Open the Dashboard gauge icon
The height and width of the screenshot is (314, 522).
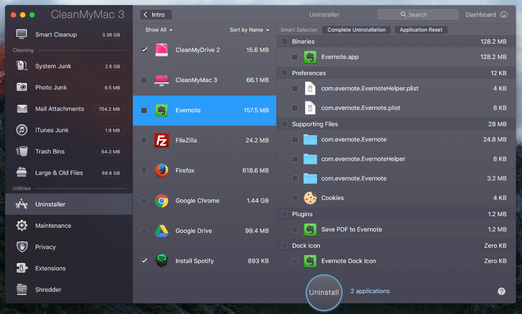pos(504,15)
